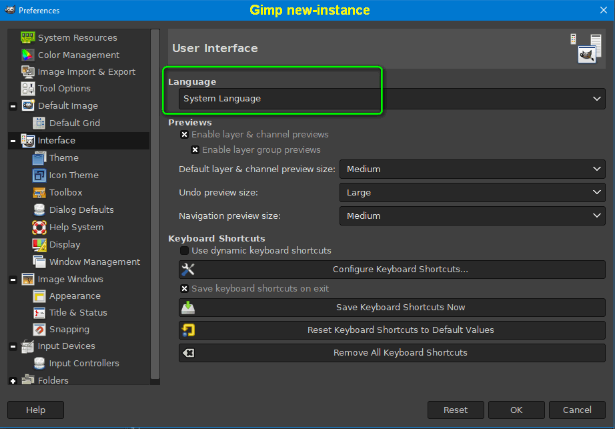Click the Folders icon in sidebar
The image size is (615, 429).
[28, 380]
